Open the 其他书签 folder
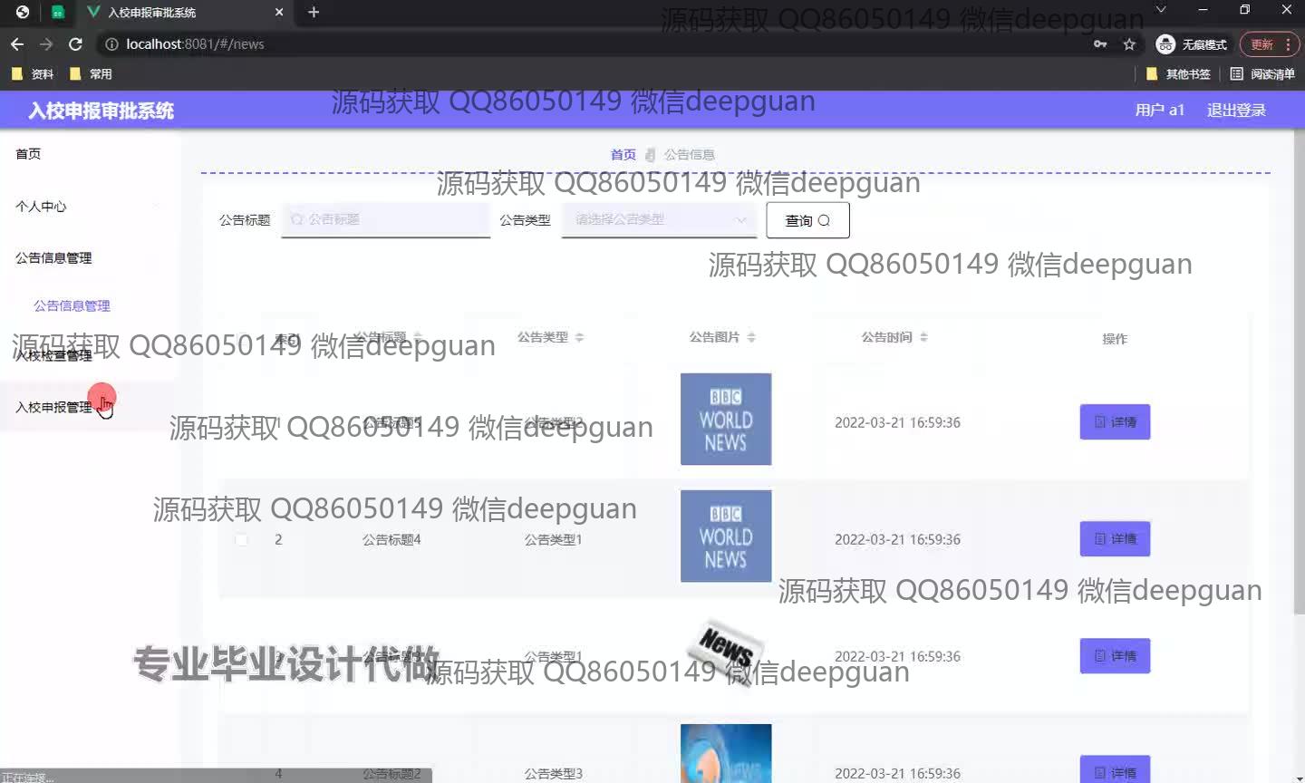The image size is (1305, 783). (1178, 74)
